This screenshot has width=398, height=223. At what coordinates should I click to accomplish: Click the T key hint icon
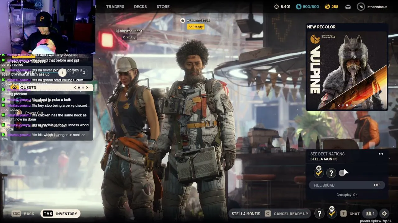click(343, 214)
